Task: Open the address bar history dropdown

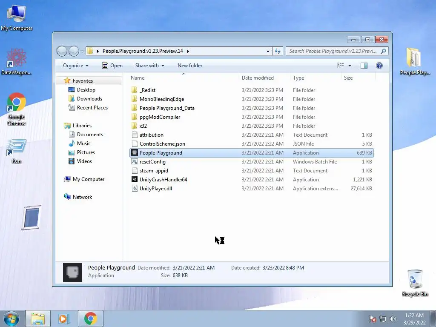Action: click(x=268, y=51)
